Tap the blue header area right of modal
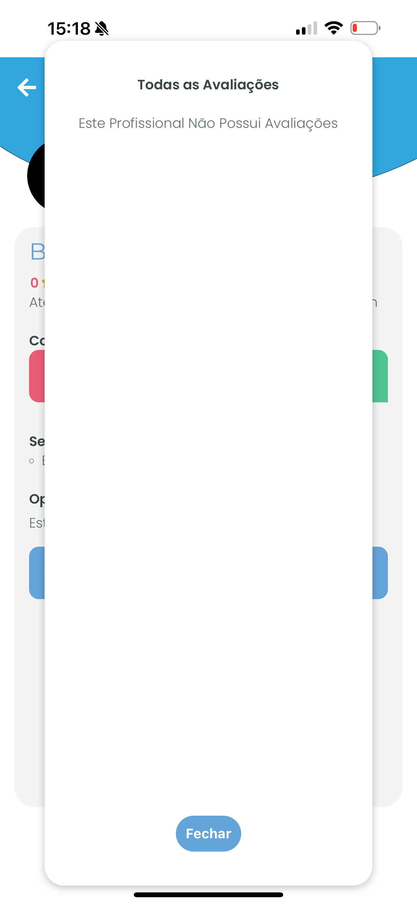417x905 pixels. pos(395,112)
